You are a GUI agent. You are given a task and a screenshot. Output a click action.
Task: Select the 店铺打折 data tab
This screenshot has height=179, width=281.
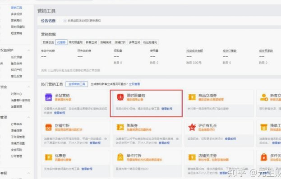[x=120, y=42]
